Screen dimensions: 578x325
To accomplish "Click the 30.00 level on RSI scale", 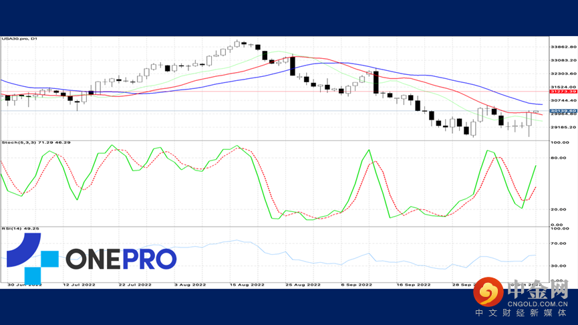I will [559, 265].
